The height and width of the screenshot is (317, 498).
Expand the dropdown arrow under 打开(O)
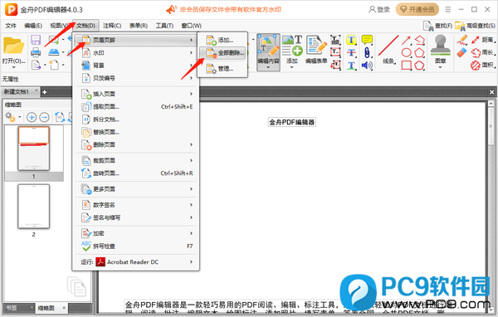(x=13, y=67)
